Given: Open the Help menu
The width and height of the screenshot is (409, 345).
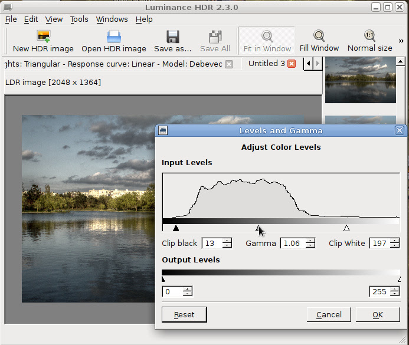Looking at the screenshot, I should 144,19.
